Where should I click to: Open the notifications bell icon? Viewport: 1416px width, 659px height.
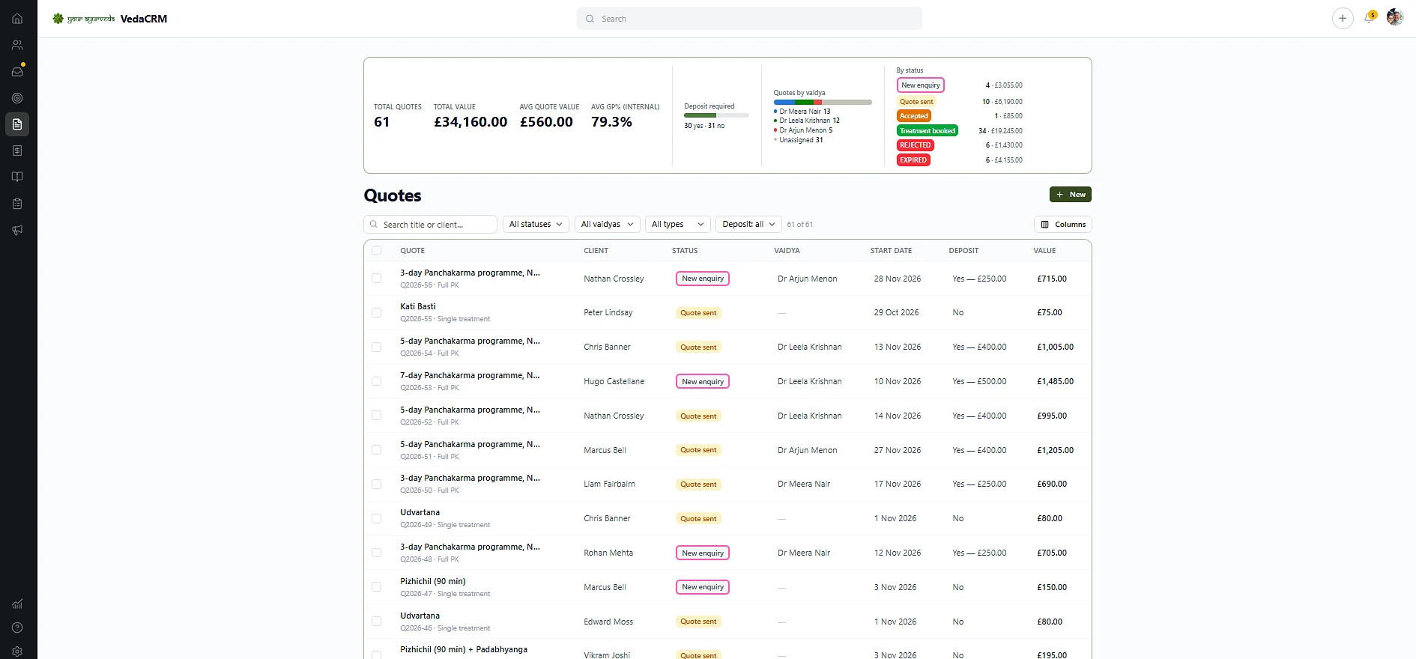tap(1369, 18)
